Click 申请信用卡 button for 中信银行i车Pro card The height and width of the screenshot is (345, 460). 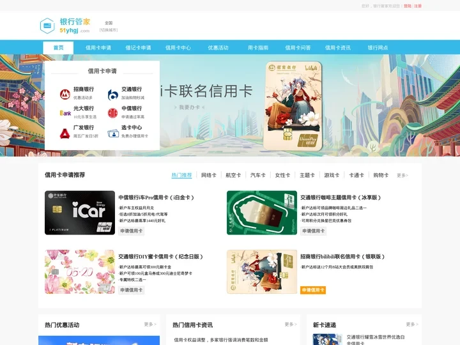(132, 231)
